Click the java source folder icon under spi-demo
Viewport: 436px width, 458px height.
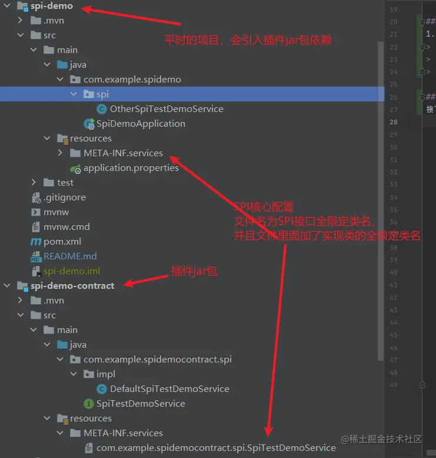pos(62,65)
